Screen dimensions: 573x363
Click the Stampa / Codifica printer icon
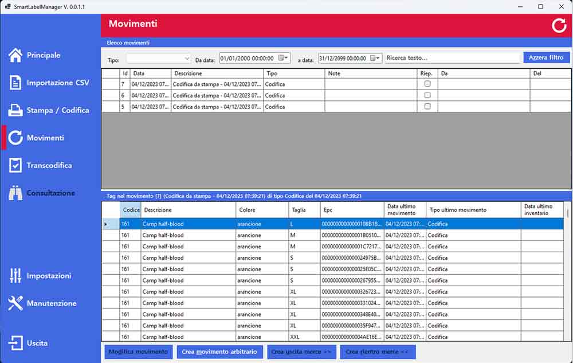(15, 110)
